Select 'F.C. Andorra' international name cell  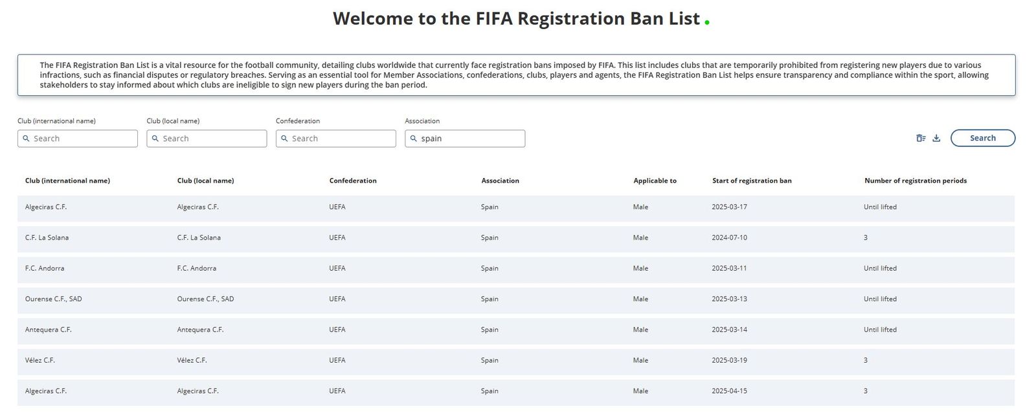pyautogui.click(x=45, y=268)
